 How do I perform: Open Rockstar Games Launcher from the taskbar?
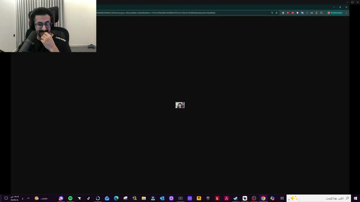pyautogui.click(x=199, y=198)
